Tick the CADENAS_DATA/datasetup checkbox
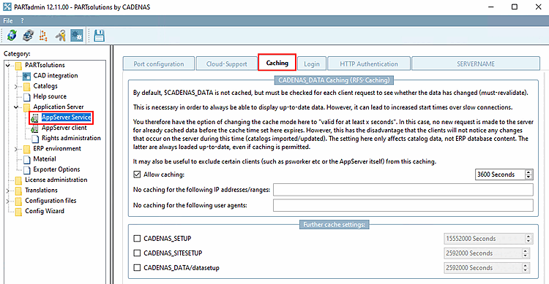Screen dimensions: 549x284 point(137,268)
